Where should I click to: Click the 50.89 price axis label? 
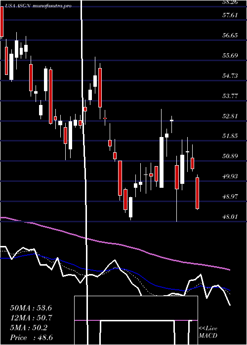(230, 156)
